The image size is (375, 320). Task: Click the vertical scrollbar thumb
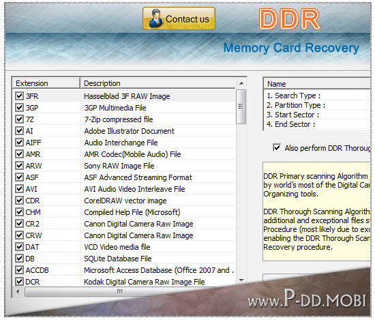click(x=241, y=106)
